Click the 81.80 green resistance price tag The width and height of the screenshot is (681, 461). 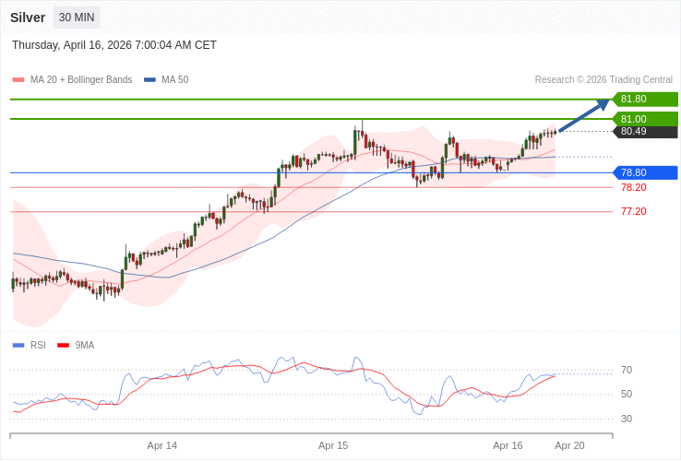[645, 99]
